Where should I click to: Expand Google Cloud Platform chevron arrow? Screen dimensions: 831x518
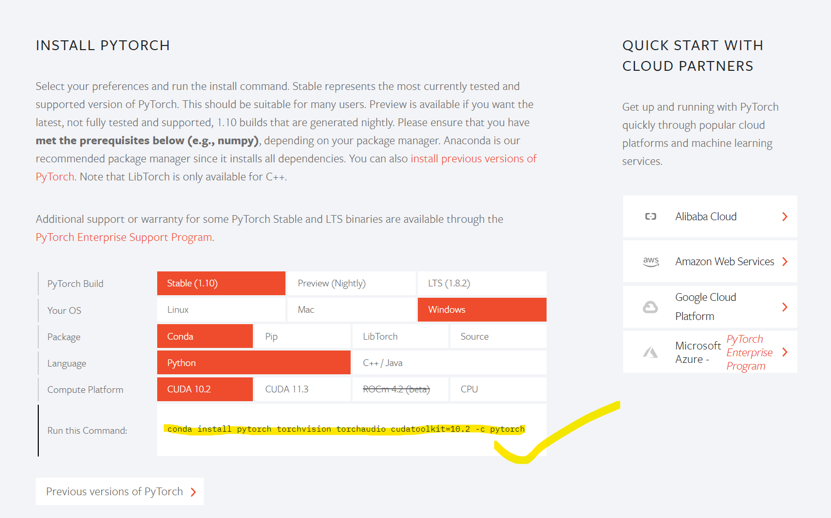784,307
